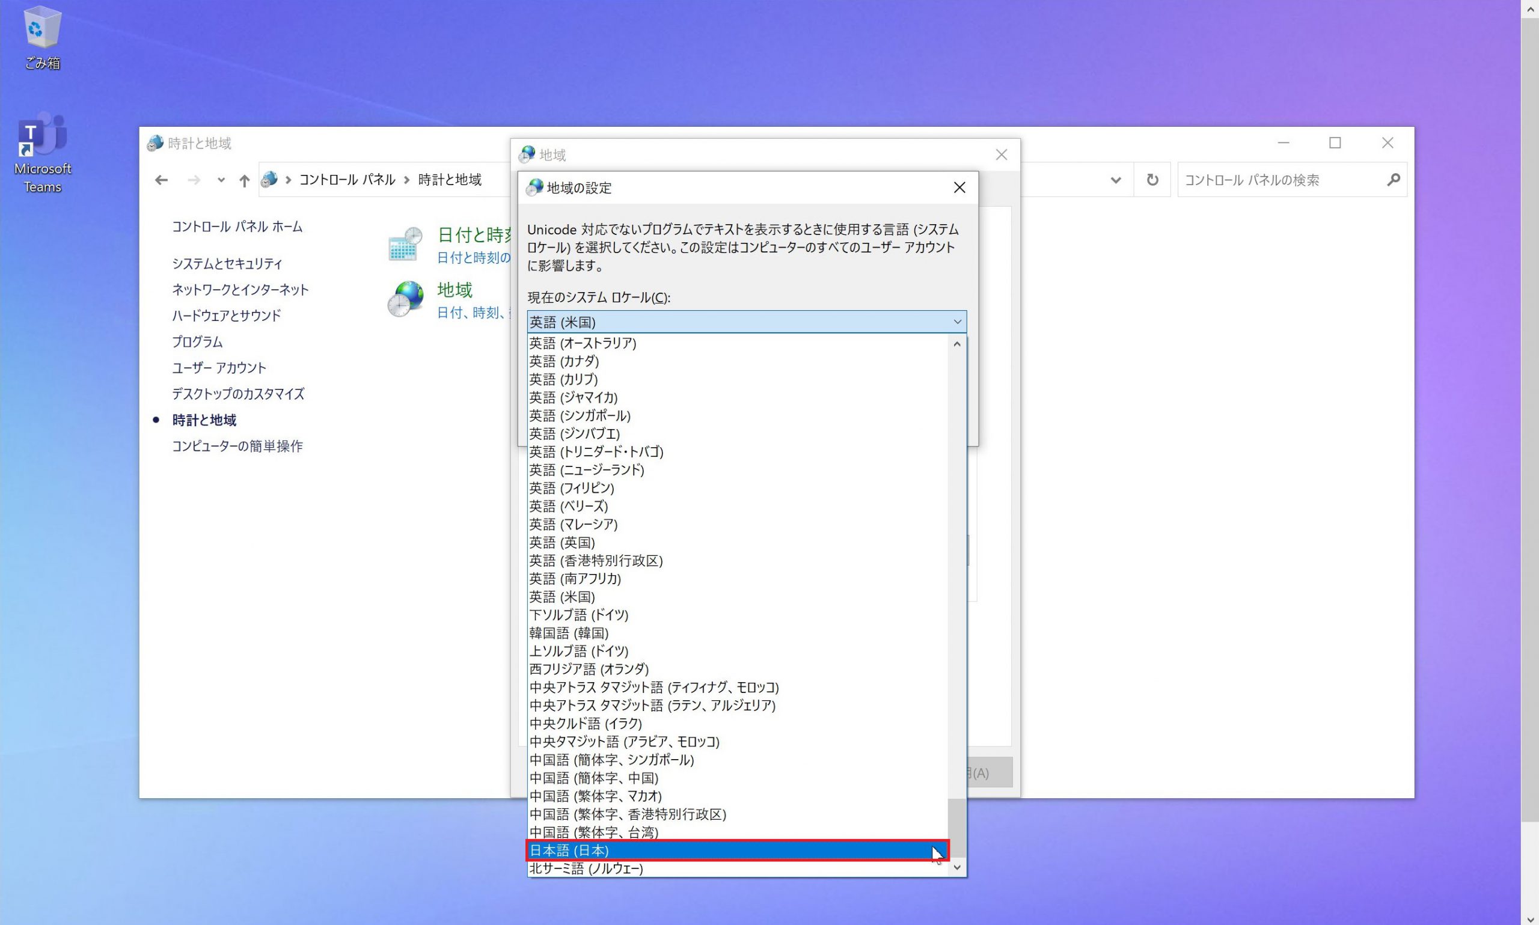Open the Recycle Bin desktop icon
The image size is (1539, 925).
click(41, 37)
